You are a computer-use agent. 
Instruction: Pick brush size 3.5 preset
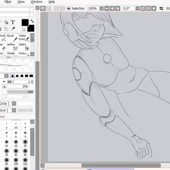16,125
